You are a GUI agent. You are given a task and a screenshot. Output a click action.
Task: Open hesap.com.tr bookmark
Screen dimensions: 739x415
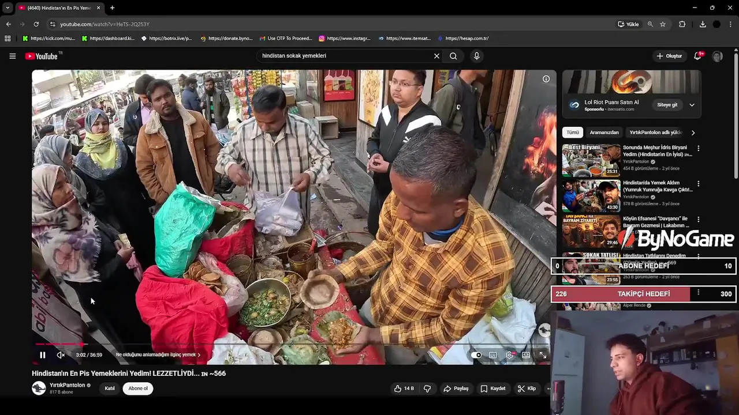(464, 39)
